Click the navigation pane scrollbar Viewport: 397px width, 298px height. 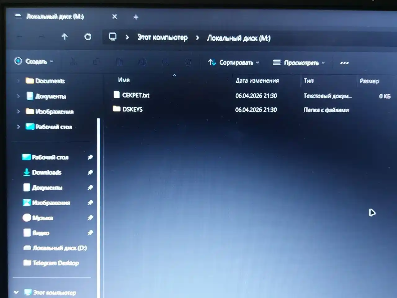coord(98,208)
